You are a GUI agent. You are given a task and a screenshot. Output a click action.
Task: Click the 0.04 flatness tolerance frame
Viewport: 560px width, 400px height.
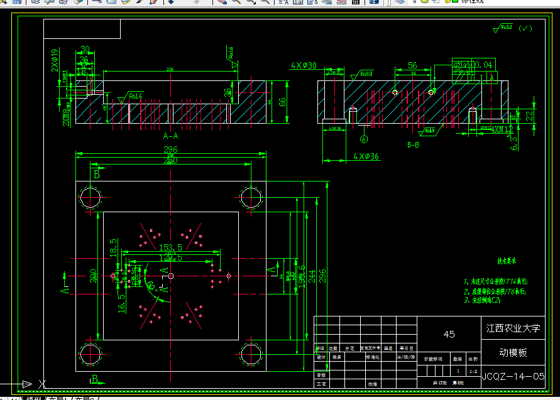474,65
